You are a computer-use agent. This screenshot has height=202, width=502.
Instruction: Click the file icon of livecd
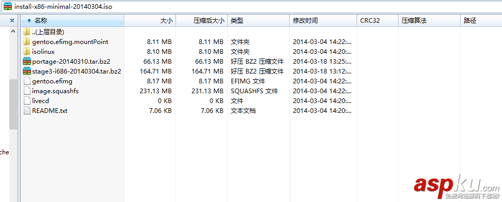pos(27,100)
